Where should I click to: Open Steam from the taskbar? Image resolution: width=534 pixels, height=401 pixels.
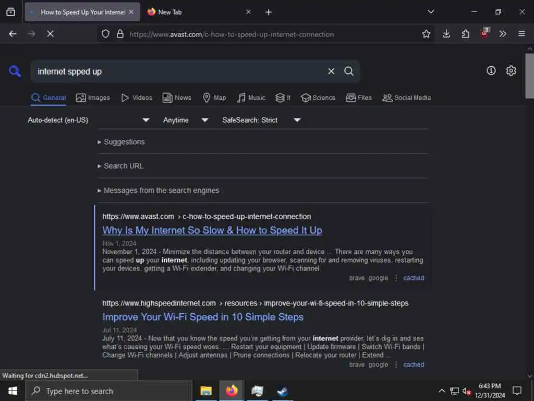(282, 391)
